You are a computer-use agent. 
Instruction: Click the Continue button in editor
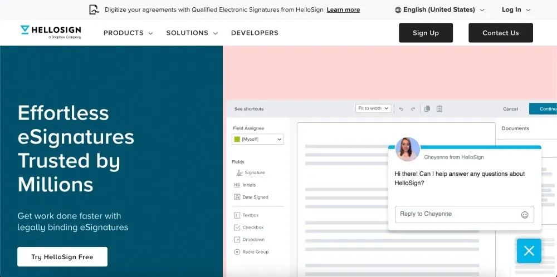pyautogui.click(x=543, y=109)
